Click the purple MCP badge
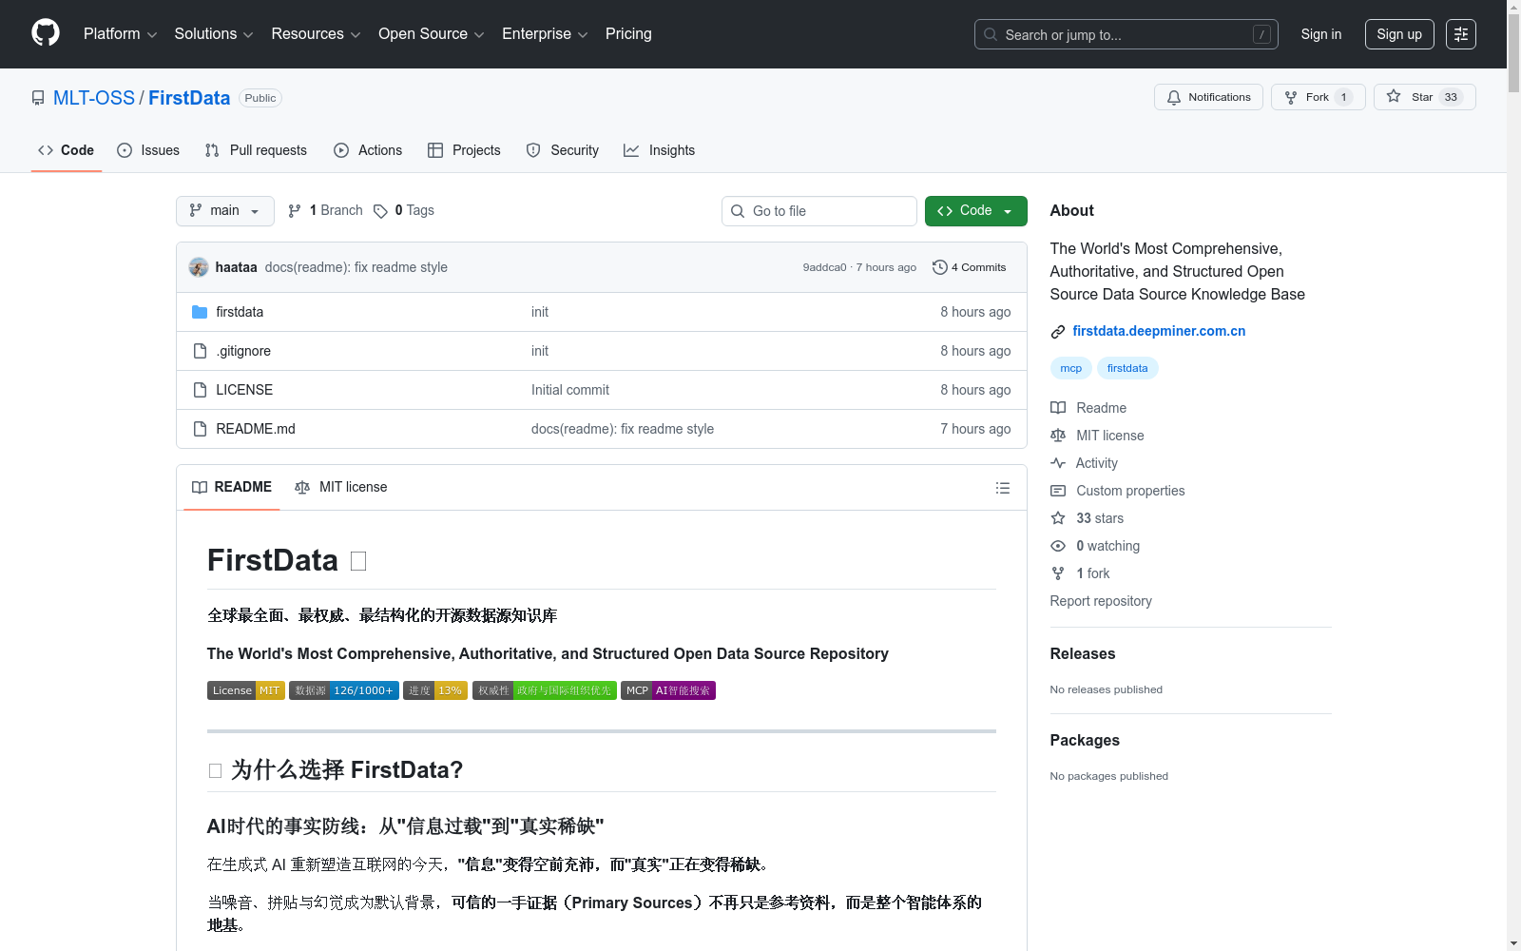 pos(668,690)
